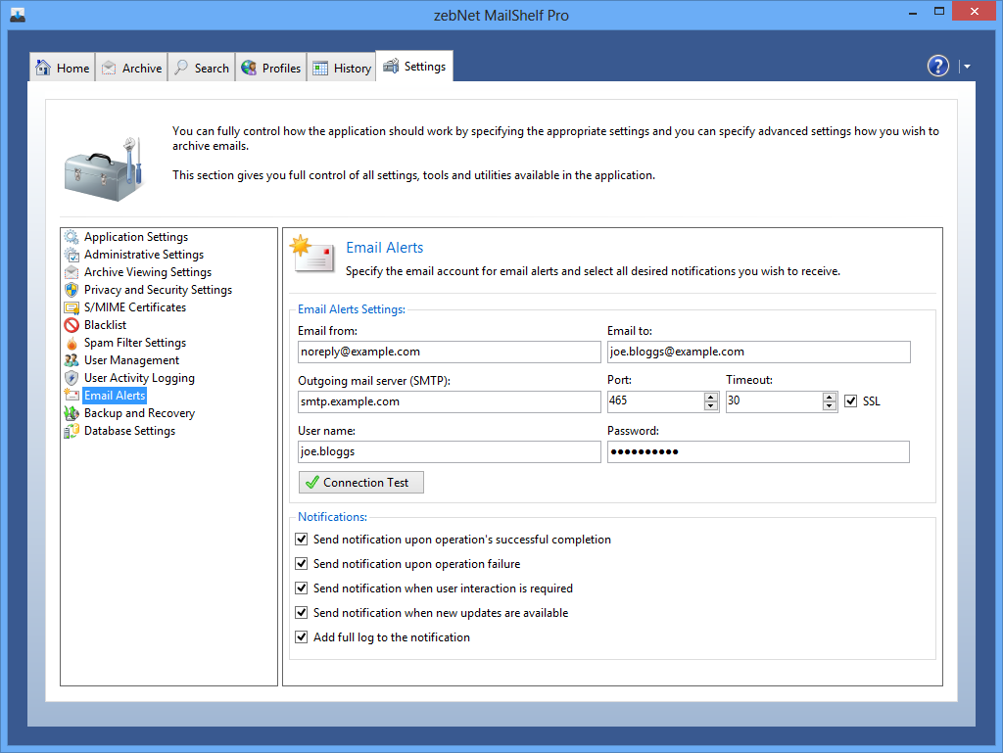Select Blacklist in the settings list
The height and width of the screenshot is (753, 1003).
click(x=106, y=325)
